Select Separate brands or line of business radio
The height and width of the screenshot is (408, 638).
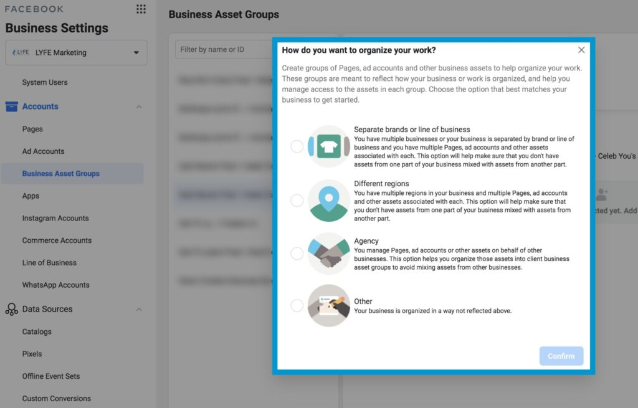tap(297, 146)
